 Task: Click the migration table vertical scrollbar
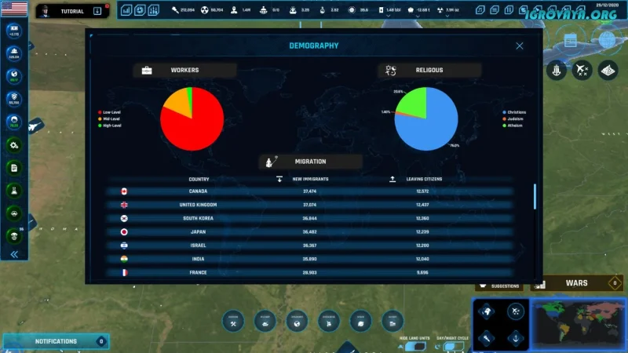pyautogui.click(x=535, y=196)
